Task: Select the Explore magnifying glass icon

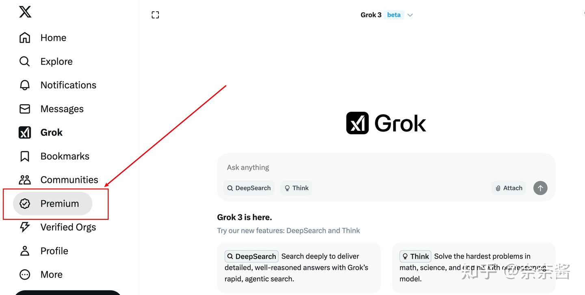Action: point(25,61)
